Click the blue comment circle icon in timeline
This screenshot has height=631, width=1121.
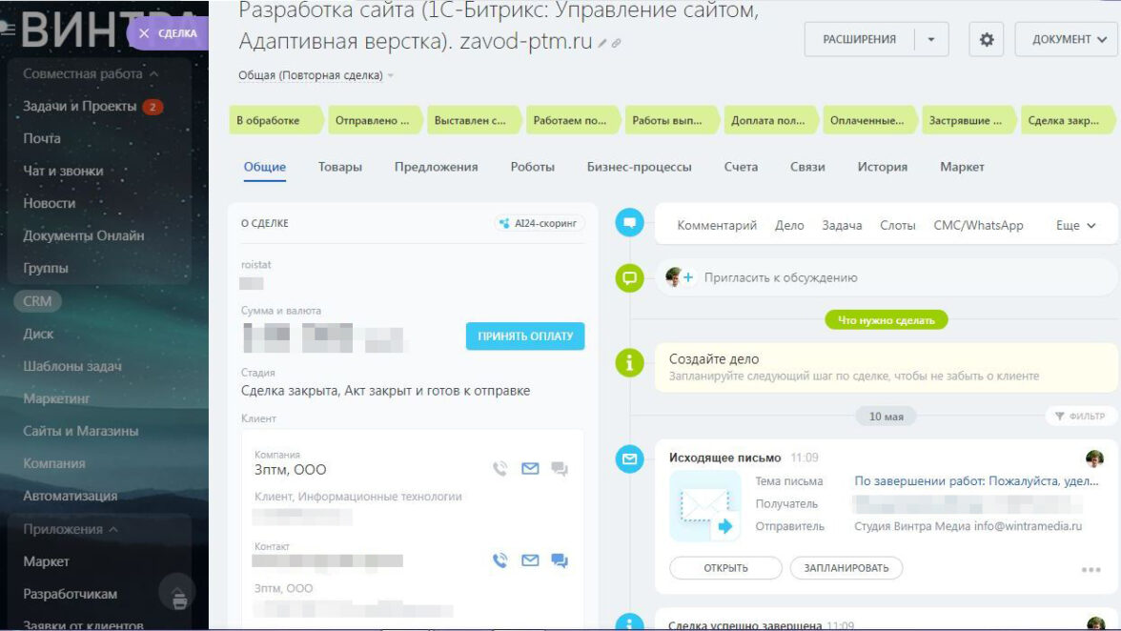[629, 222]
